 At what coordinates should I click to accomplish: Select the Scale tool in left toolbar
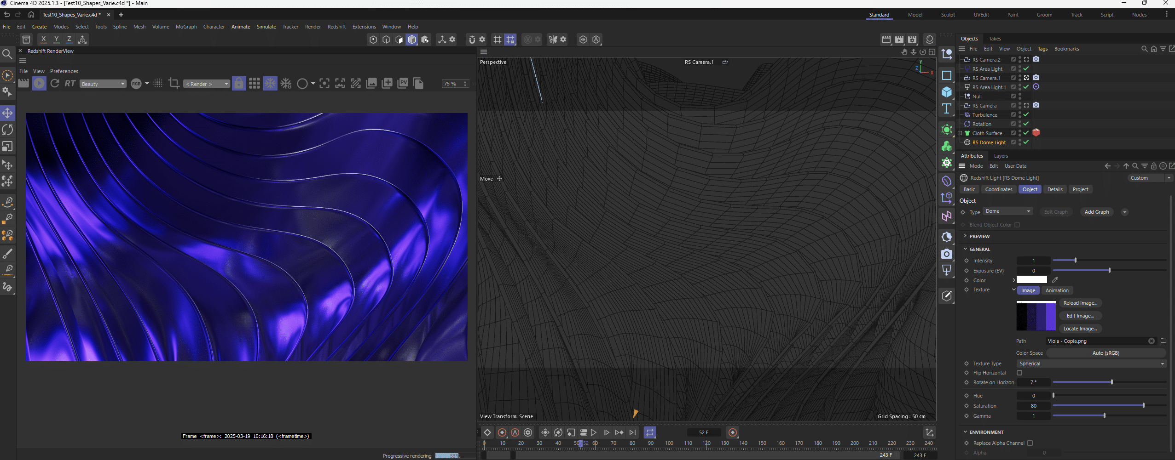click(7, 146)
